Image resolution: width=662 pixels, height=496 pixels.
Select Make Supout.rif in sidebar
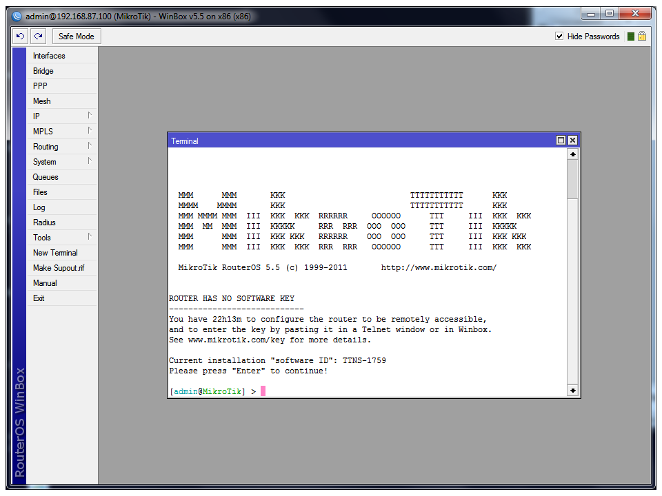59,268
